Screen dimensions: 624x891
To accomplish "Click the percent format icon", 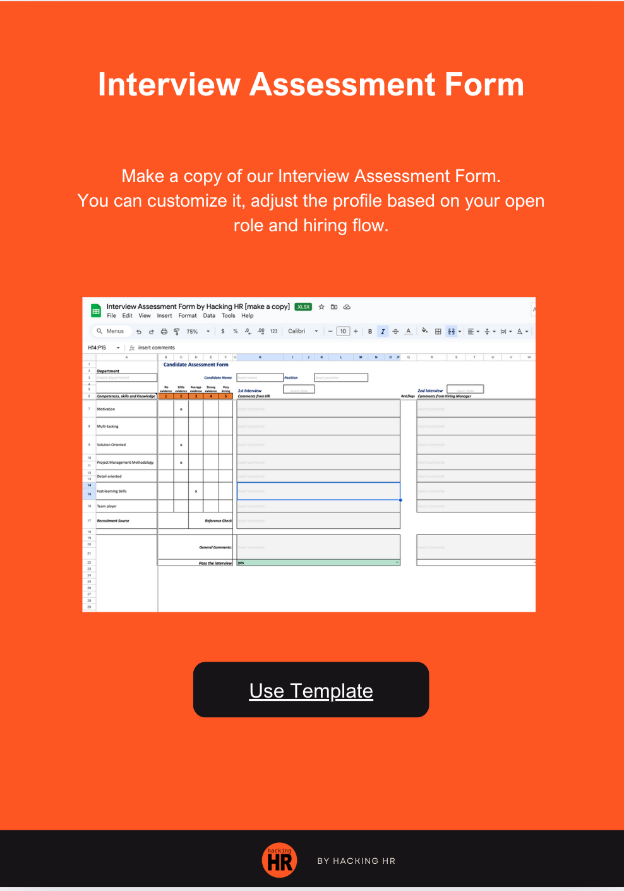I will pyautogui.click(x=234, y=330).
